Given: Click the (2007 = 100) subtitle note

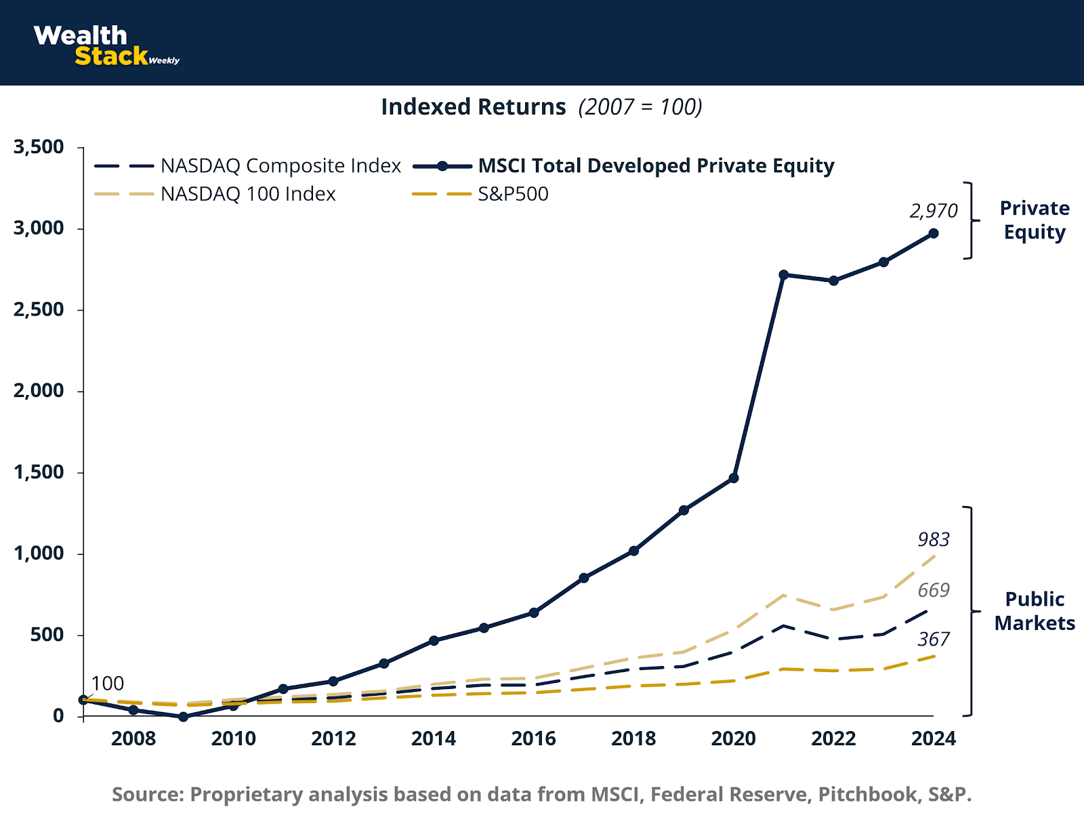Looking at the screenshot, I should point(640,107).
